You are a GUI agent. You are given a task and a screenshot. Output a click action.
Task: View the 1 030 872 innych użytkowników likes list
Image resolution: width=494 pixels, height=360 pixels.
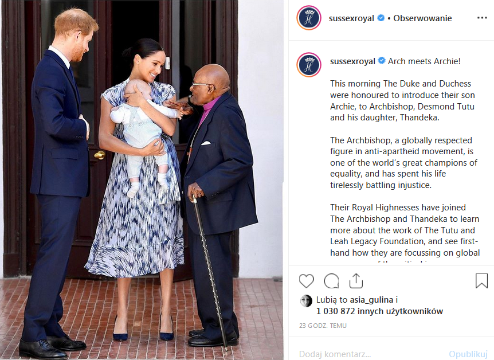[x=379, y=311]
